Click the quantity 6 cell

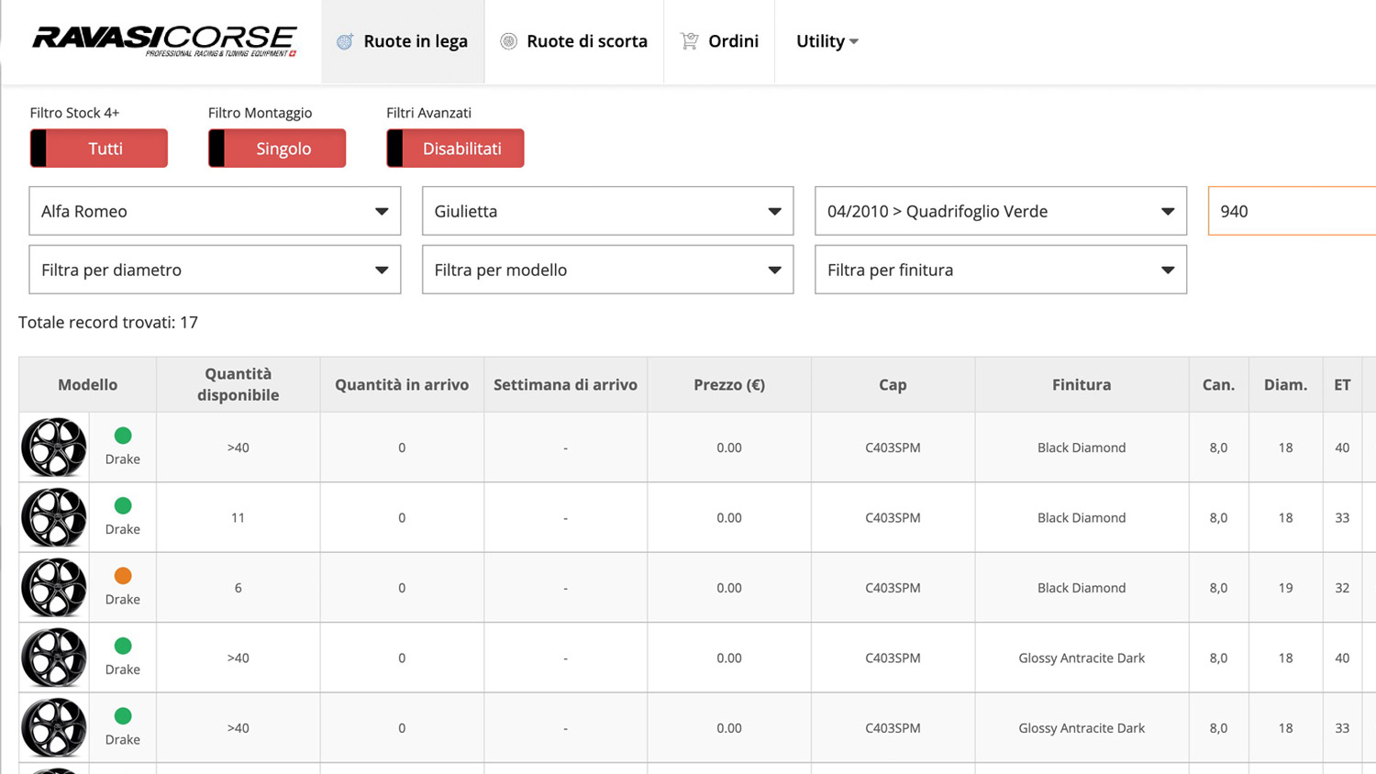[x=239, y=588]
